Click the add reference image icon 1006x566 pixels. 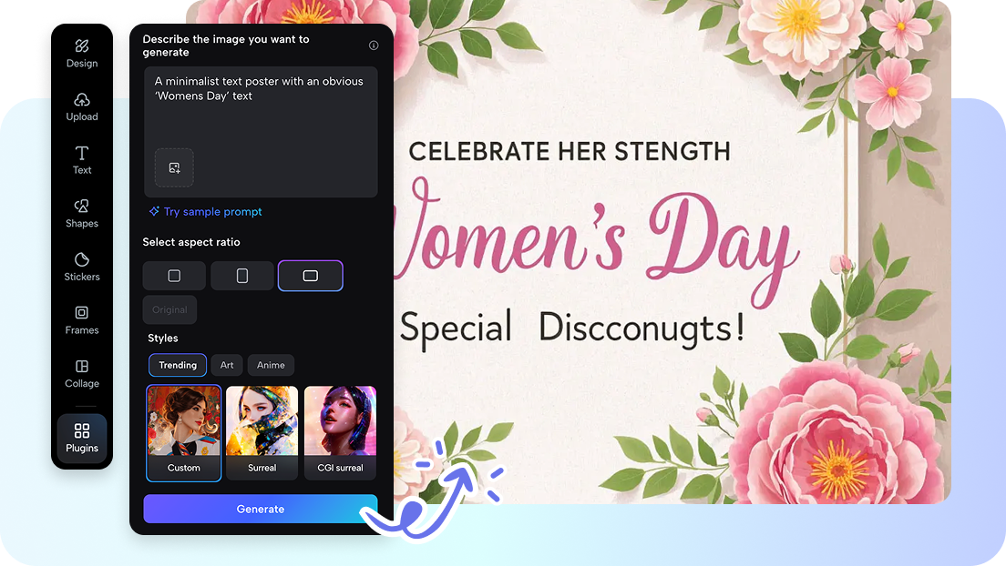pos(174,168)
